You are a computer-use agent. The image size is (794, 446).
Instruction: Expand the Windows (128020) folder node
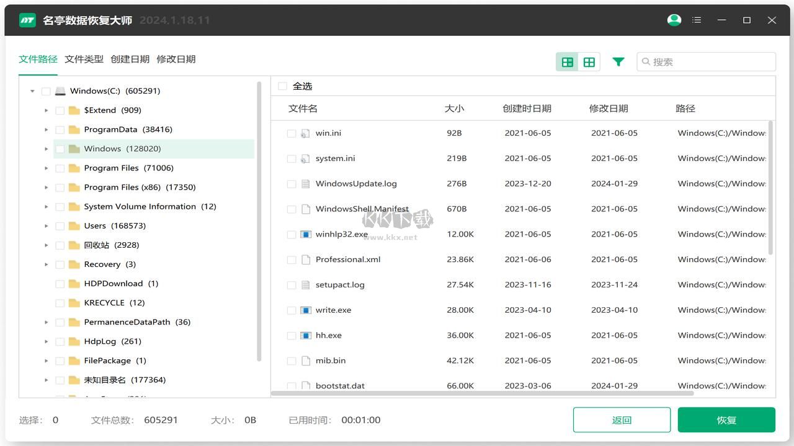[x=47, y=149]
